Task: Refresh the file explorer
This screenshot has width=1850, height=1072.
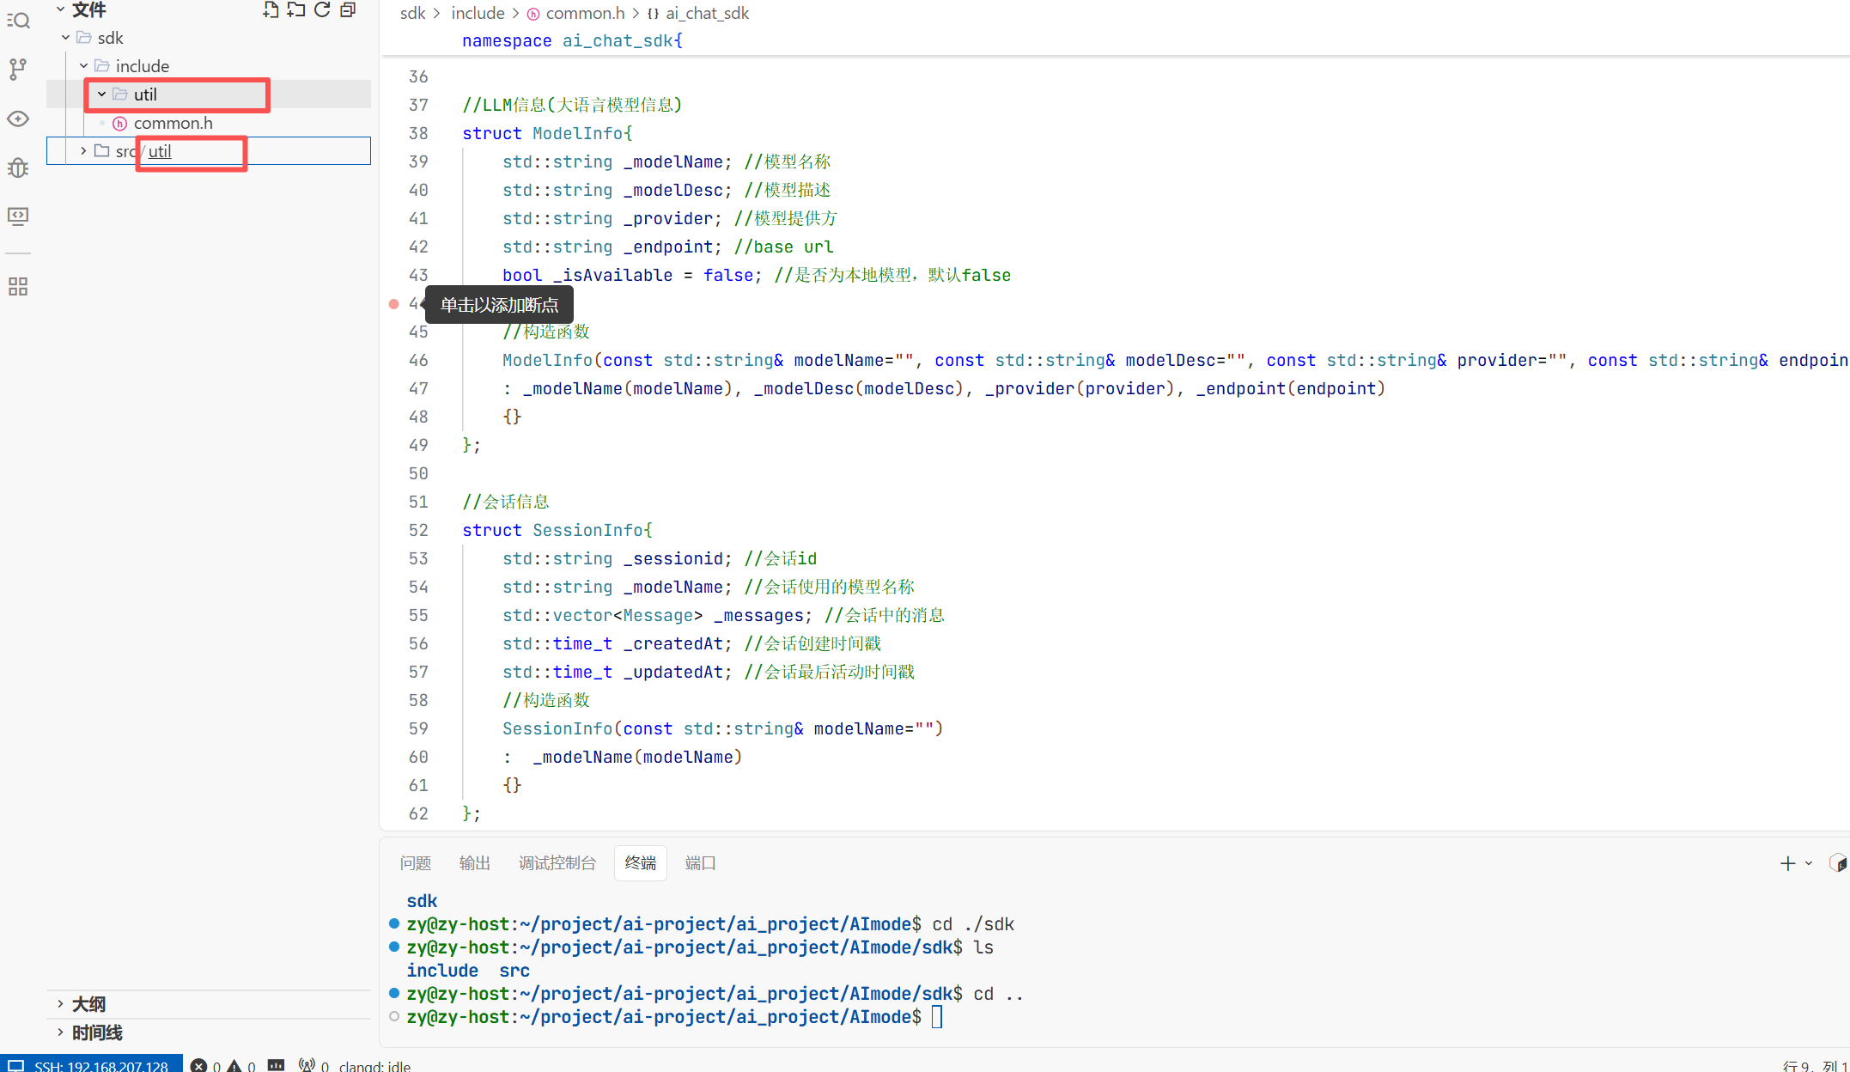Action: click(322, 10)
